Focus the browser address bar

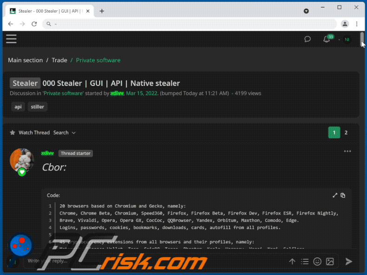tap(190, 24)
